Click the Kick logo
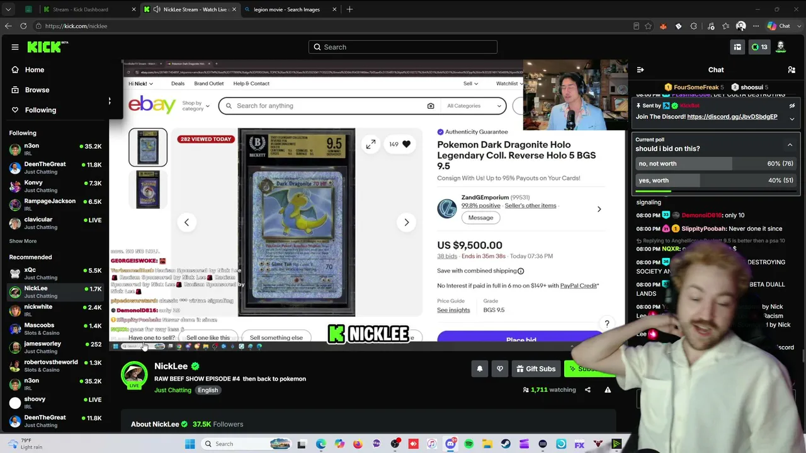Screen dimensions: 806x453 click(48, 47)
